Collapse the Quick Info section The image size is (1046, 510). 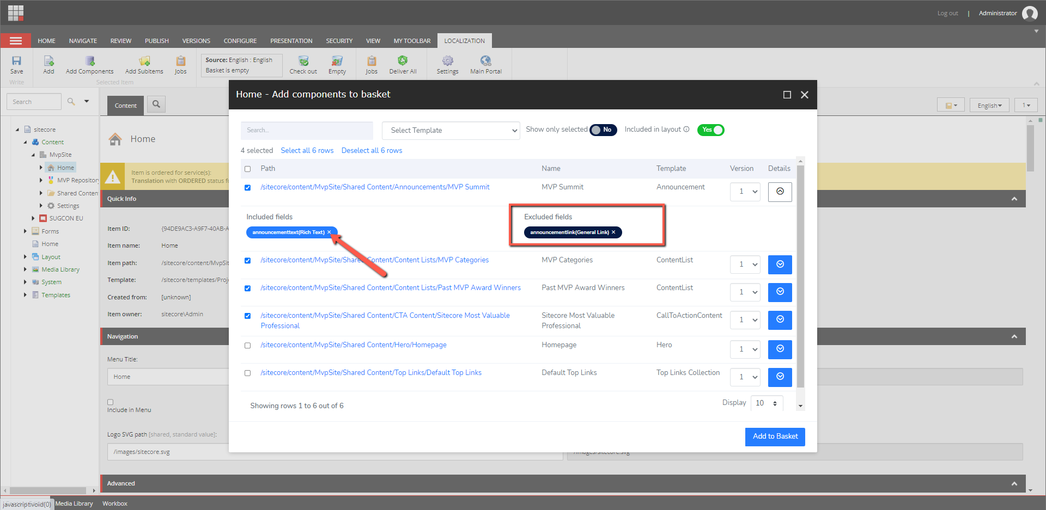click(1014, 199)
